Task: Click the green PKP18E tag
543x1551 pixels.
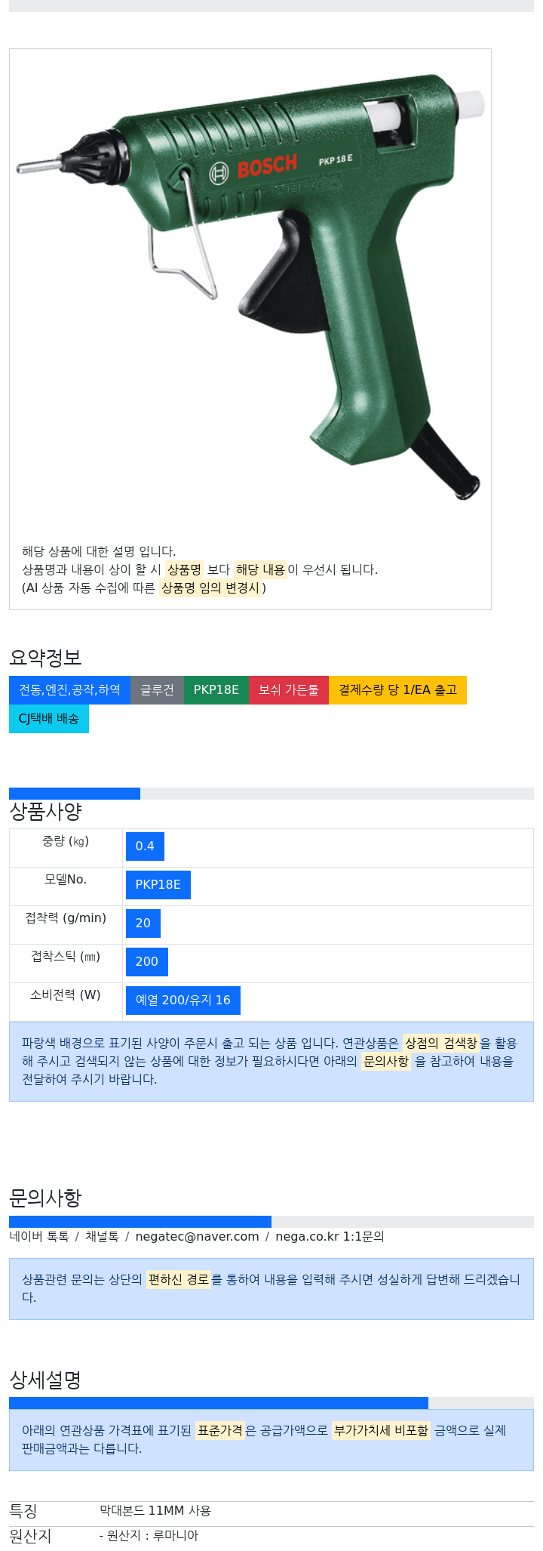Action: click(x=216, y=690)
